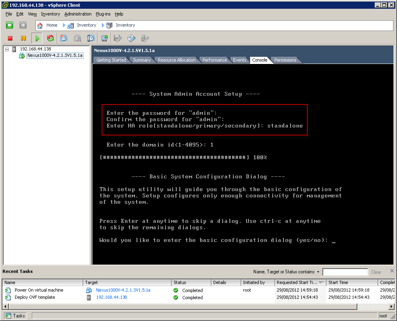Viewport: 397px width, 321px height.
Task: Revert to current snapshot icon
Action: click(x=77, y=38)
